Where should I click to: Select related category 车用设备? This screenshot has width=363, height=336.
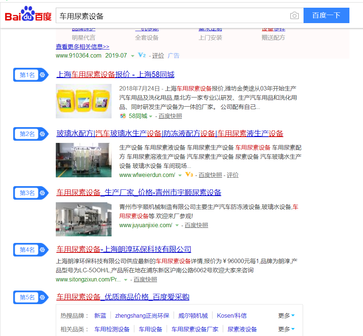pos(150,329)
